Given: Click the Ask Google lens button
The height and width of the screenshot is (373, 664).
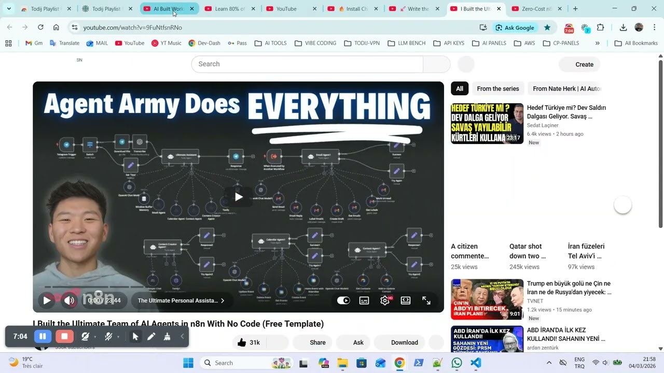Looking at the screenshot, I should pos(515,27).
